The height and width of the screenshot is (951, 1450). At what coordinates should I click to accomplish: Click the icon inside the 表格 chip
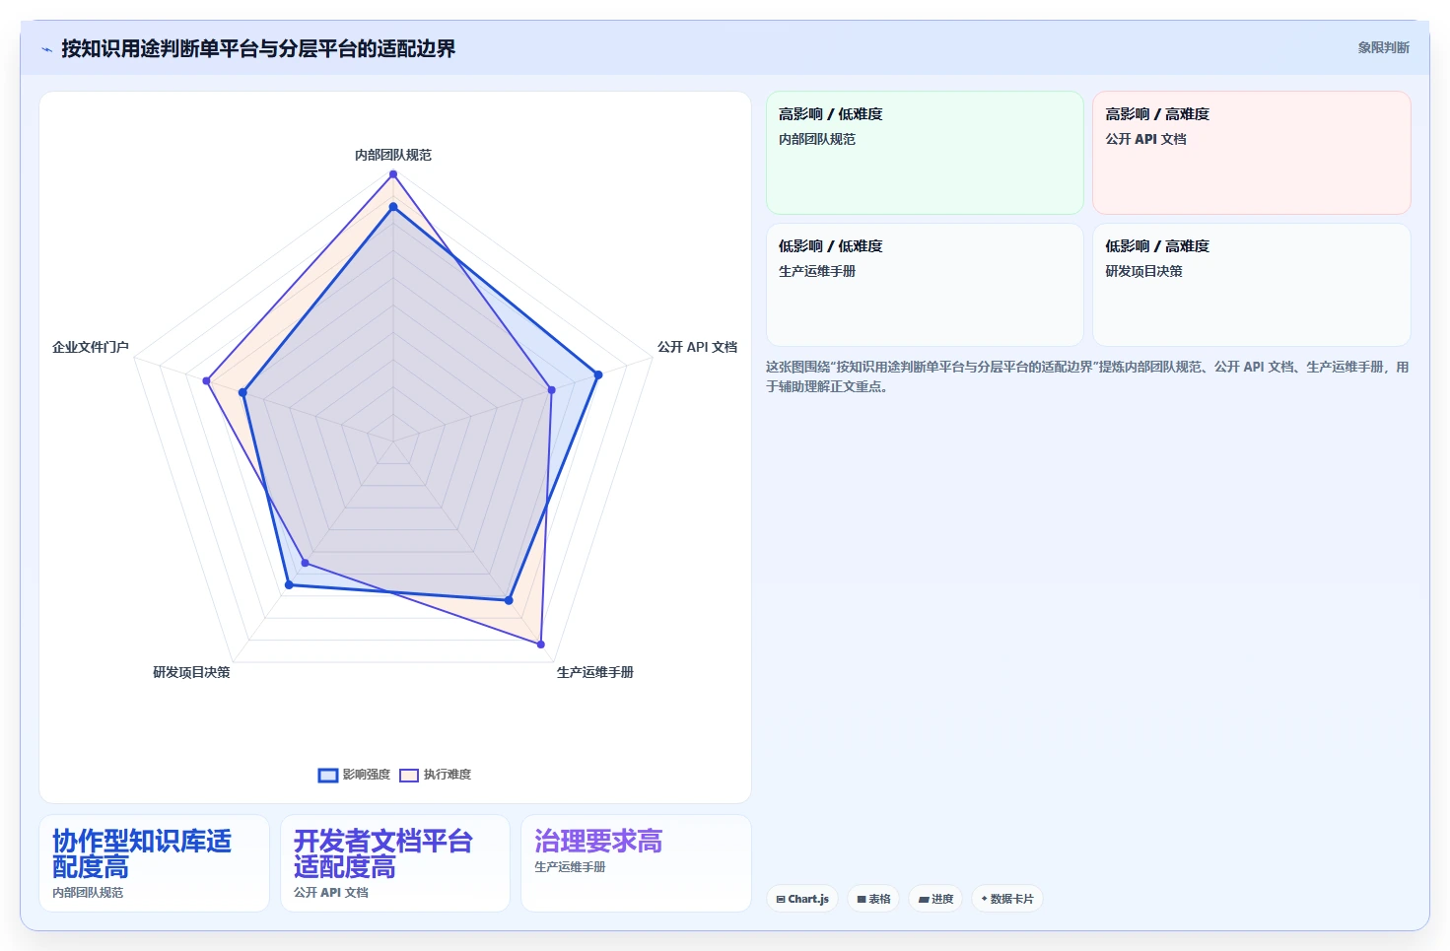(x=862, y=899)
